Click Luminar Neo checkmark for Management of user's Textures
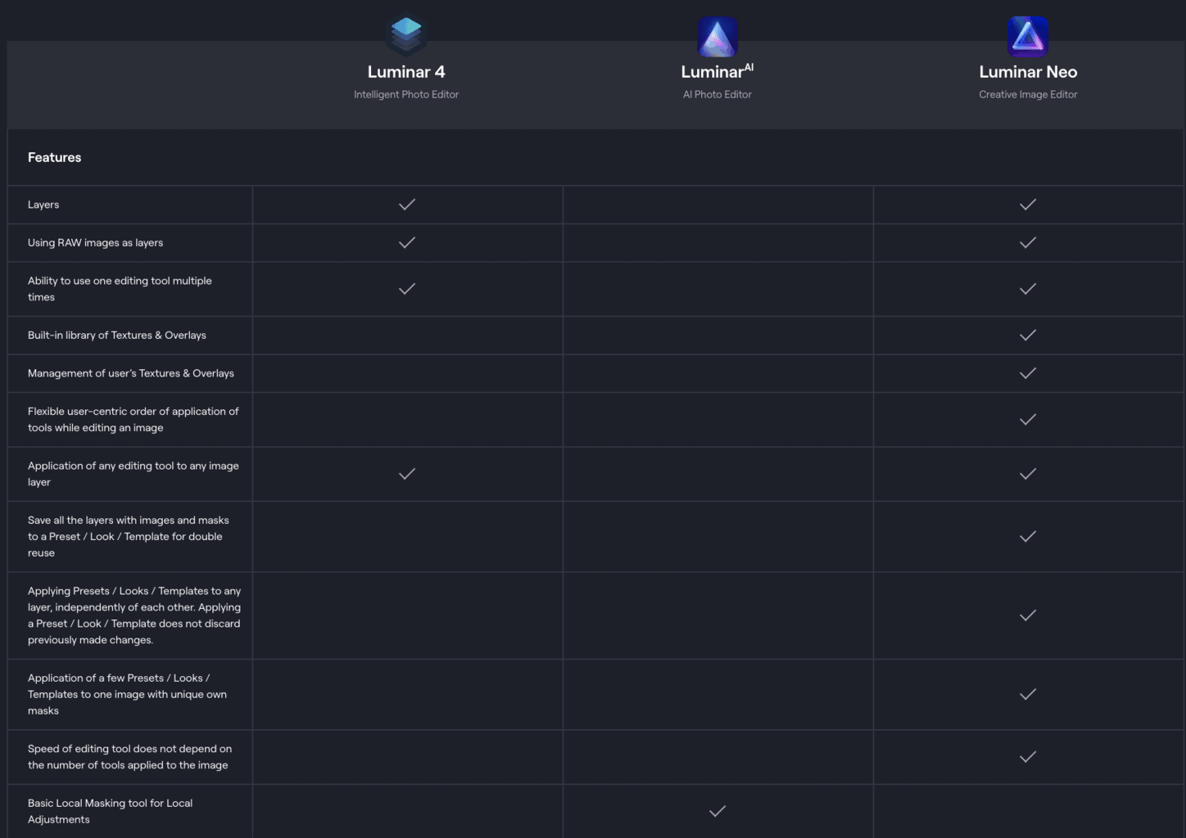 pos(1028,373)
